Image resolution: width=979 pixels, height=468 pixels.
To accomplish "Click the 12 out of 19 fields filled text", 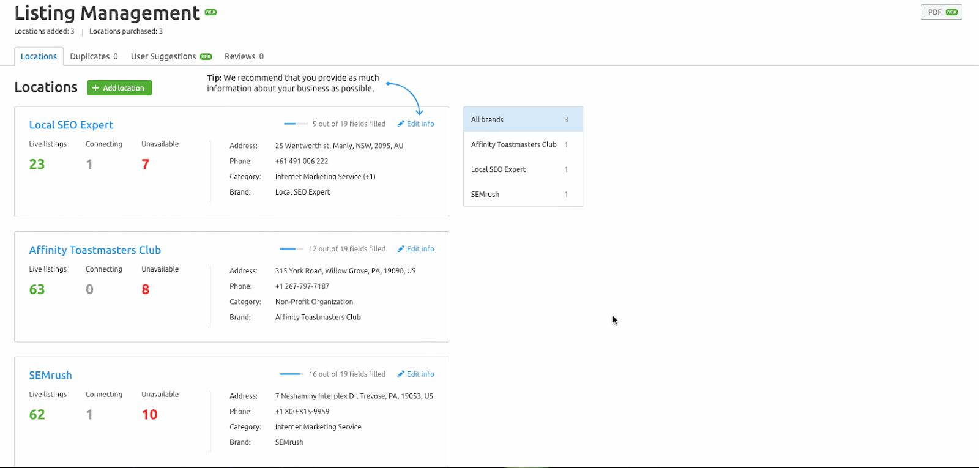I will tap(347, 249).
